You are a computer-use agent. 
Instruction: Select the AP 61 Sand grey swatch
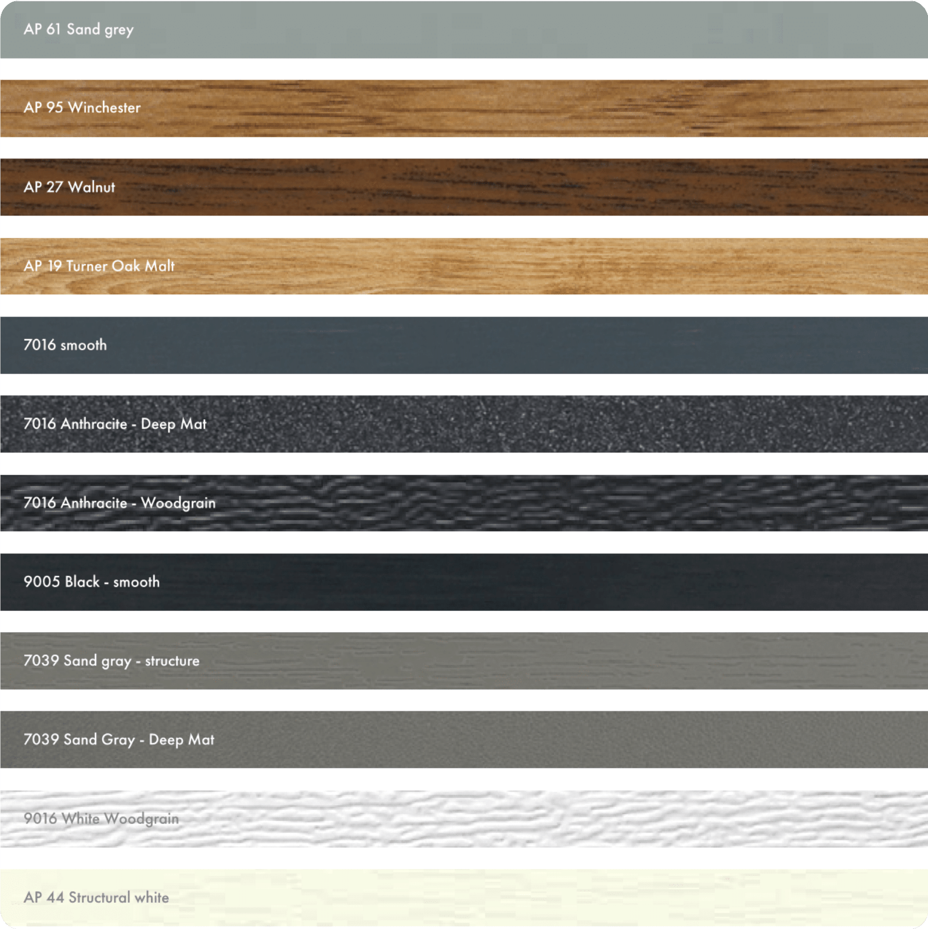pos(465,29)
